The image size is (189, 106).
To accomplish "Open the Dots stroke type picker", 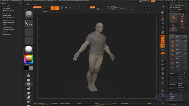I will (x=29, y=23).
